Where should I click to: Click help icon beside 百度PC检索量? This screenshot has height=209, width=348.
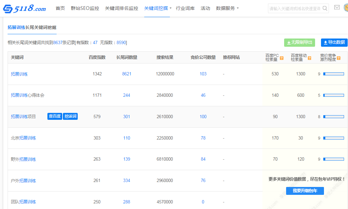tap(281, 58)
